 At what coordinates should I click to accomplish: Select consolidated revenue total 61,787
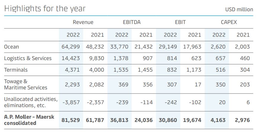[95, 120]
